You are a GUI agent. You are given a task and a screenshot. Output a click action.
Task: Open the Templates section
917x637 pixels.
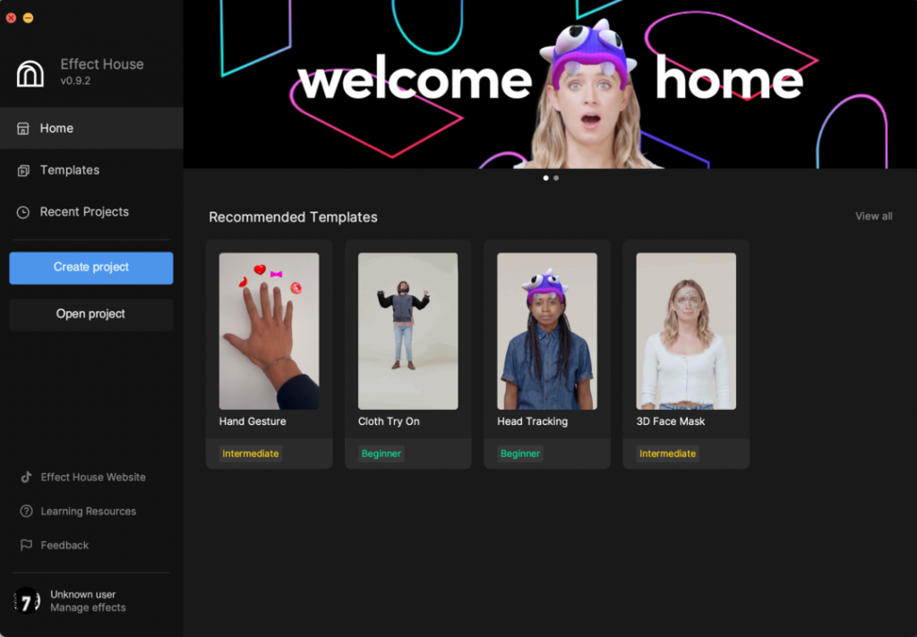(x=92, y=170)
